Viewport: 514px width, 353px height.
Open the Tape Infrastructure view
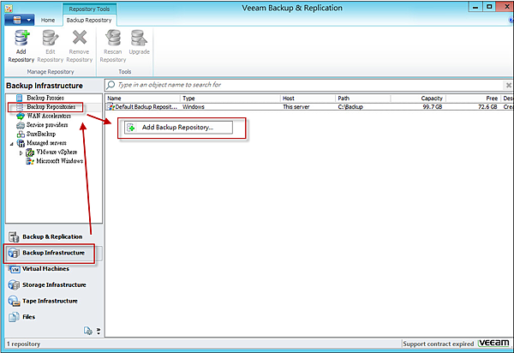(50, 301)
